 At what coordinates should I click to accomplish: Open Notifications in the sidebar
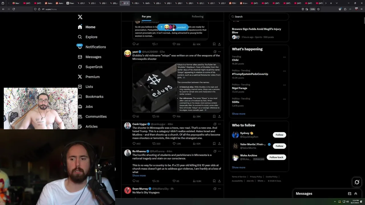click(x=92, y=47)
